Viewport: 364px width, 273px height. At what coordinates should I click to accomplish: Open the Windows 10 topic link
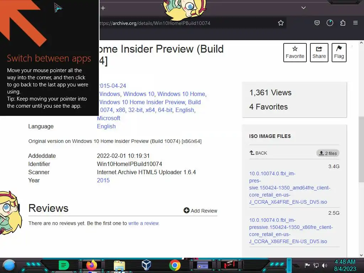click(139, 94)
